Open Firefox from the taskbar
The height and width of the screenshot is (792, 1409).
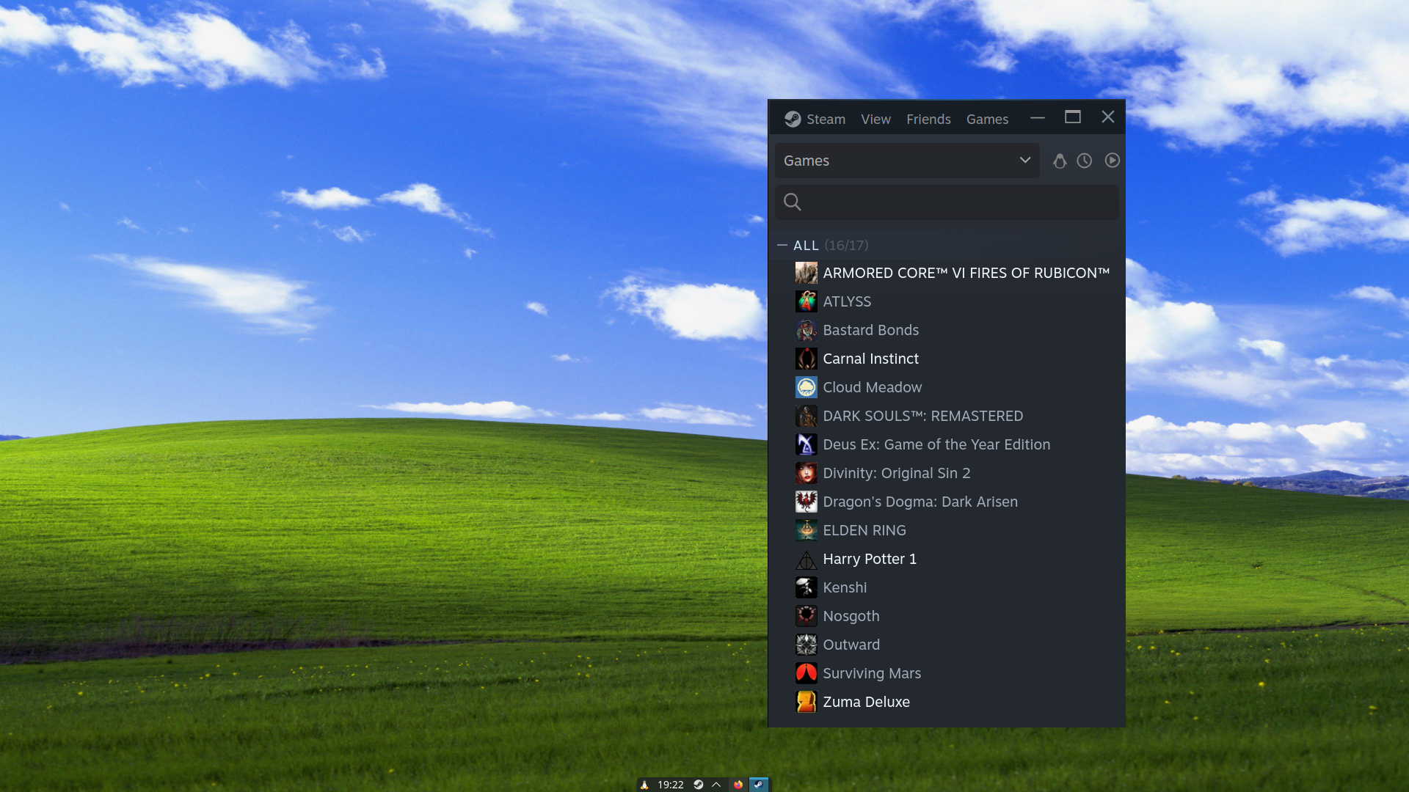pos(738,785)
